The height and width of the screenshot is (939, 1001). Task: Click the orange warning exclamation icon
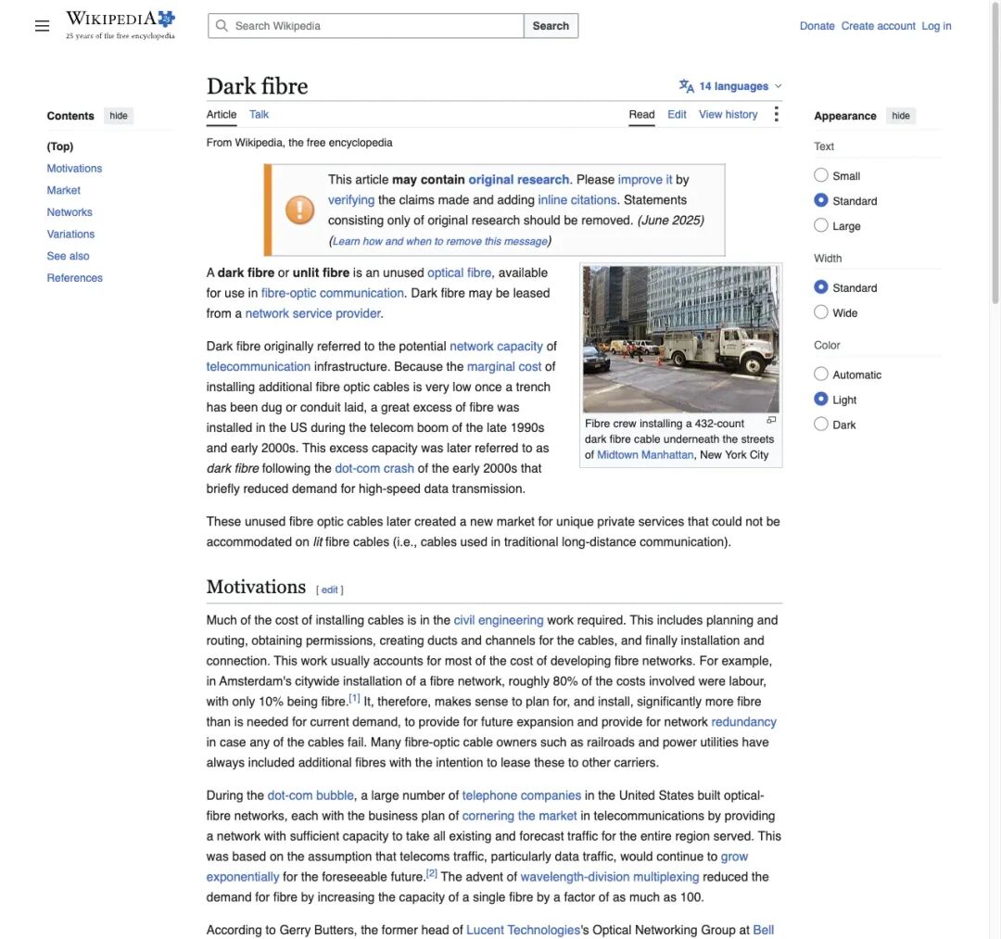coord(299,209)
